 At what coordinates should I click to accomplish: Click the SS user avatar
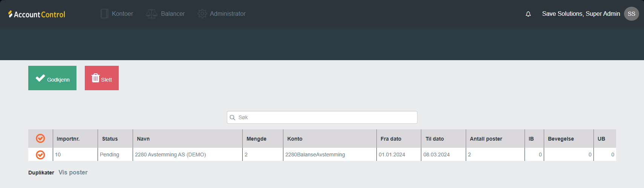631,14
